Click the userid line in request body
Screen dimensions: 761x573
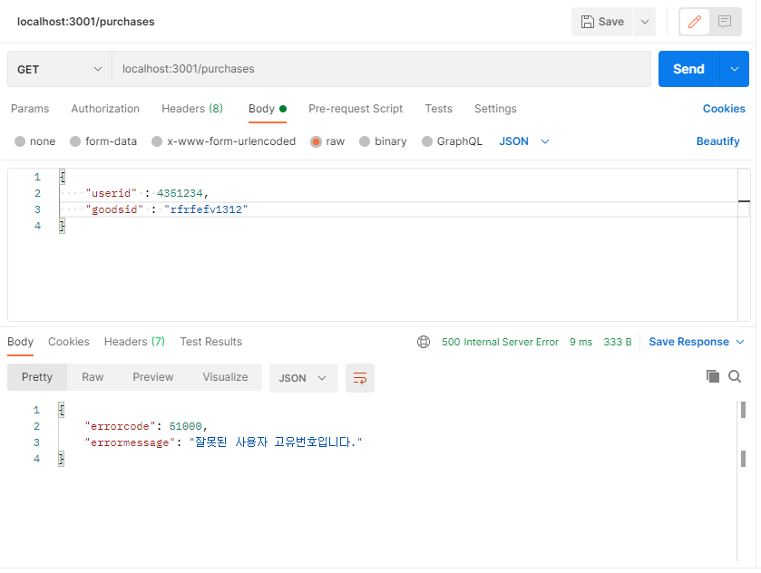147,194
